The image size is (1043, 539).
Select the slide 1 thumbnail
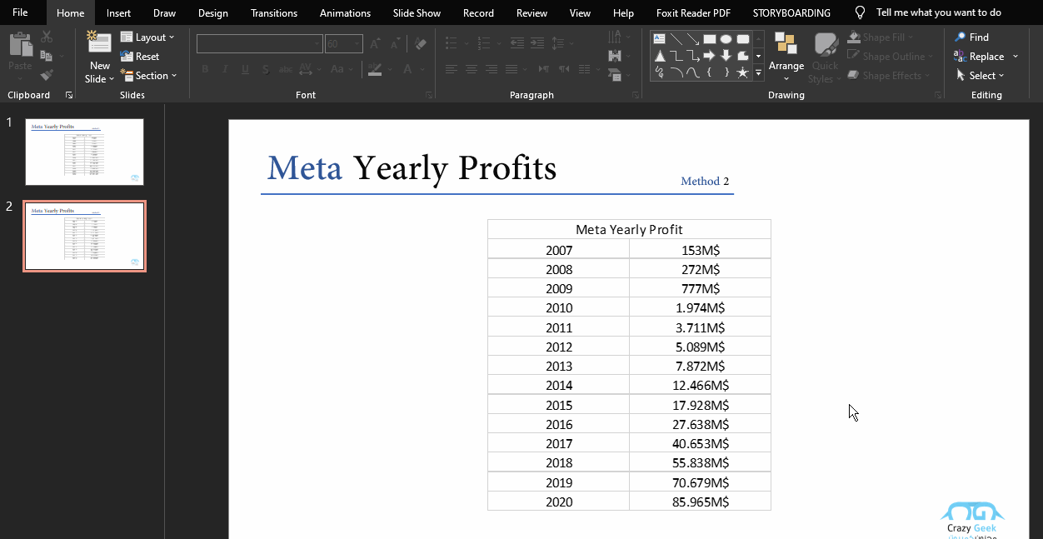coord(84,152)
